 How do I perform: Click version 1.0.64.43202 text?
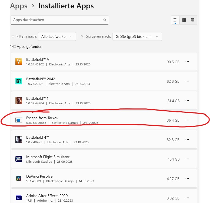point(35,64)
